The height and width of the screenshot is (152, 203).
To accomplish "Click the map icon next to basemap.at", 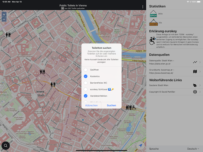I will click(x=195, y=71).
